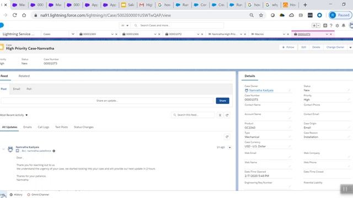
Task: Open the notifications bell
Action: [x=343, y=26]
